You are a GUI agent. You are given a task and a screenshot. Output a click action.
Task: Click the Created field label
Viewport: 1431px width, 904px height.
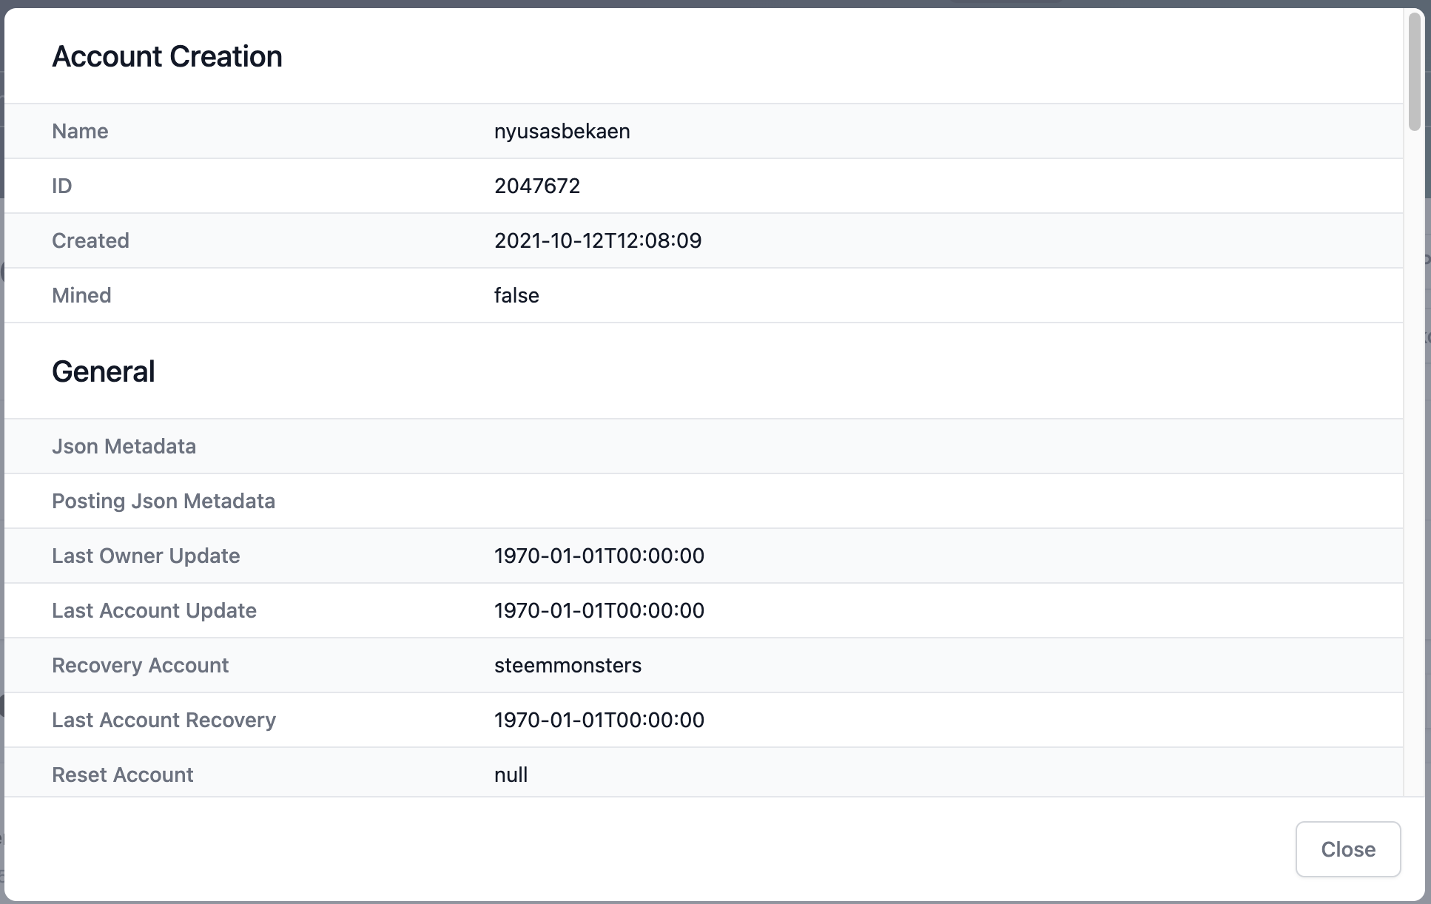90,240
